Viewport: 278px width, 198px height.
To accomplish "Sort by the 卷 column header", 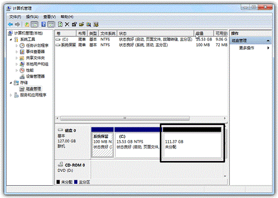I will coord(66,33).
